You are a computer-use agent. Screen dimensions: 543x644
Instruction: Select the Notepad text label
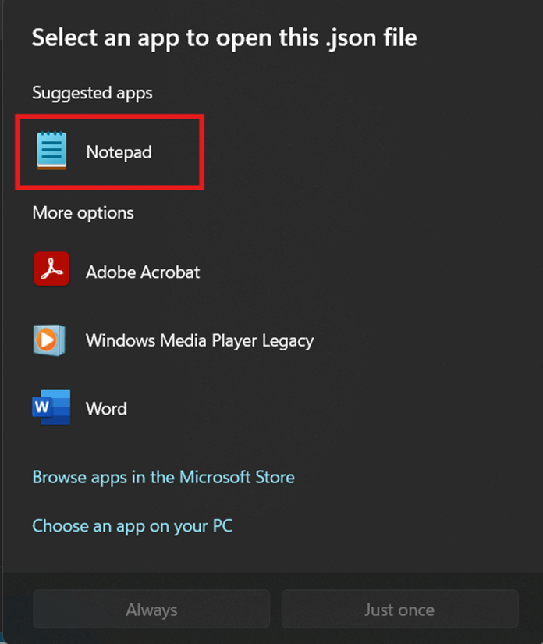(x=119, y=152)
